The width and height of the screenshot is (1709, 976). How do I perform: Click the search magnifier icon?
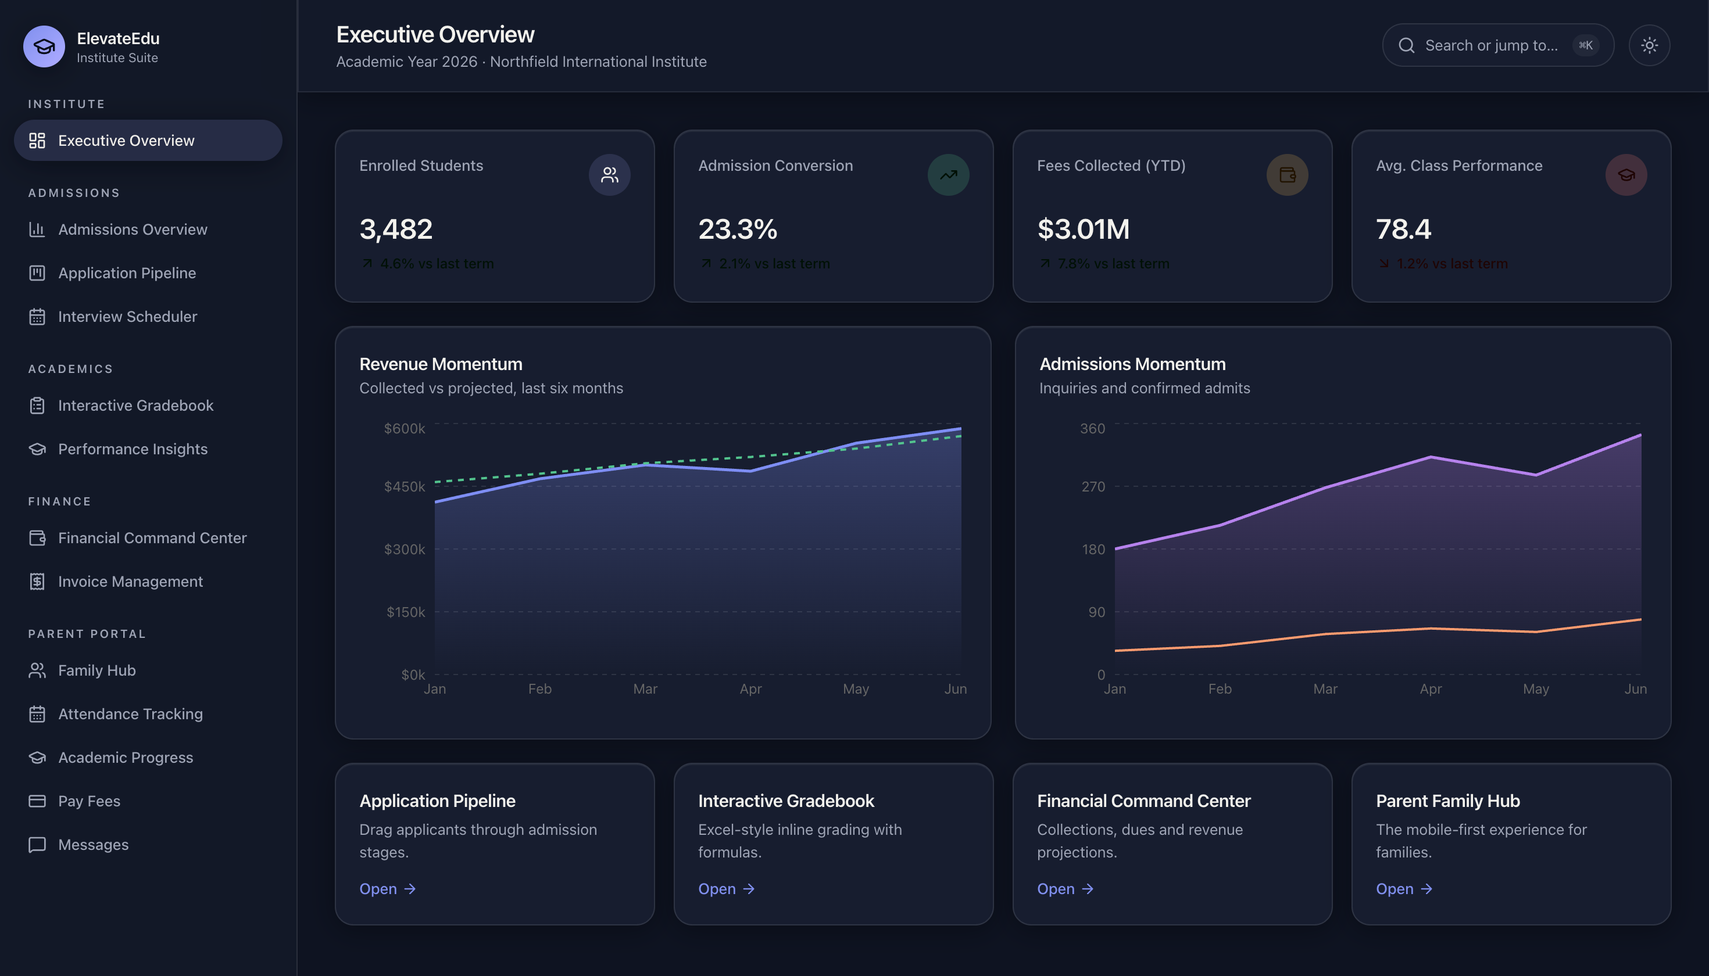click(1407, 45)
